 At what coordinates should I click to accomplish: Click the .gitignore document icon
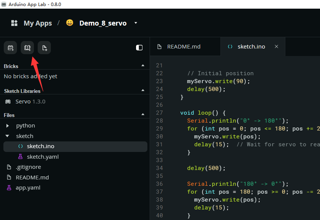[x=9, y=167]
